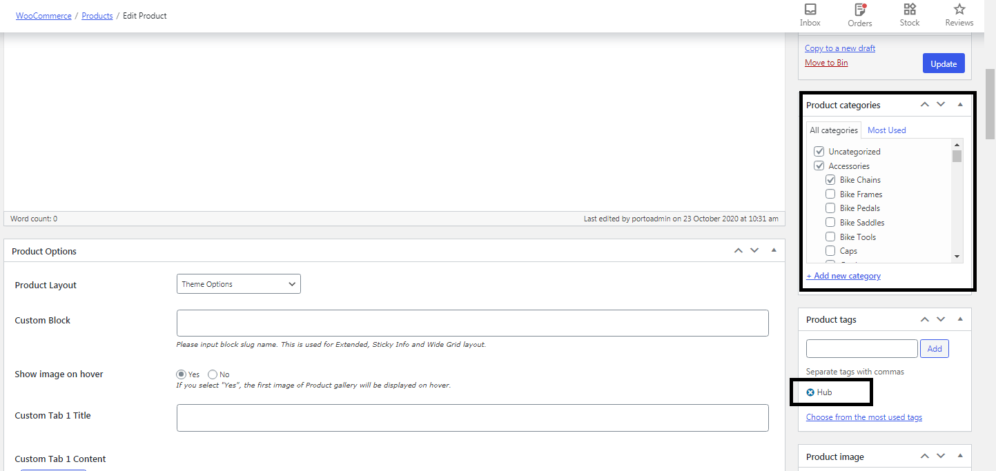Collapse the Product image panel

point(959,457)
